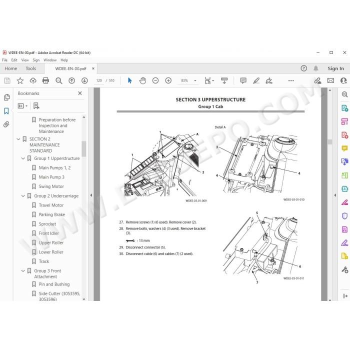Switch to the Tools tab

coord(31,68)
